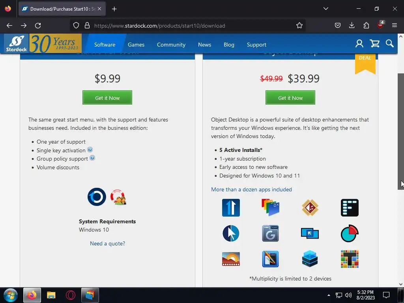
Task: Open the shopping cart icon
Action: coord(375,43)
